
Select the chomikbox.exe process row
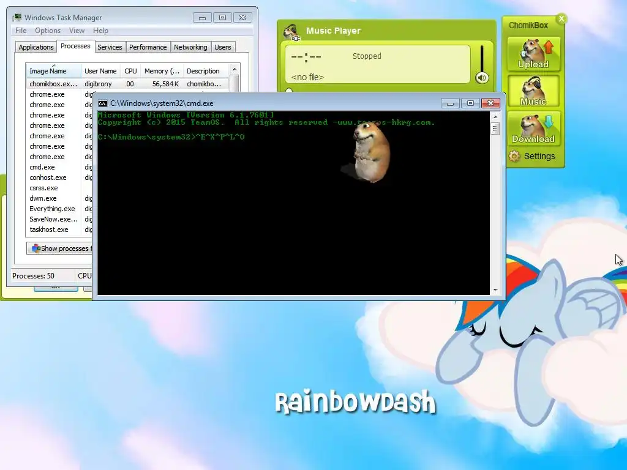(127, 84)
